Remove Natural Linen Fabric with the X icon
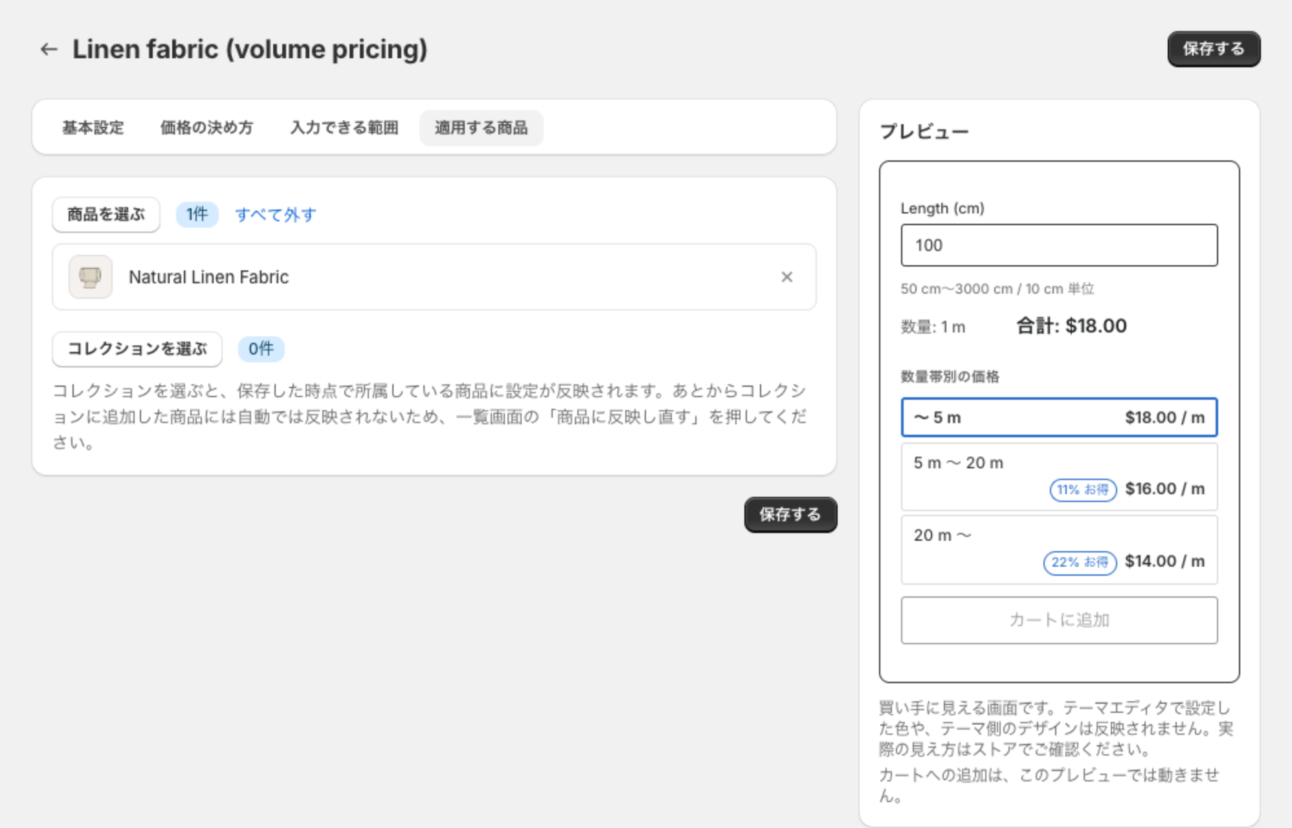Viewport: 1292px width, 828px height. [x=786, y=277]
